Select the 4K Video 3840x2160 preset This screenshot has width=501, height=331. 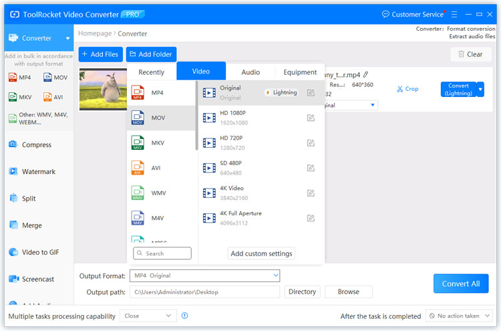(261, 193)
